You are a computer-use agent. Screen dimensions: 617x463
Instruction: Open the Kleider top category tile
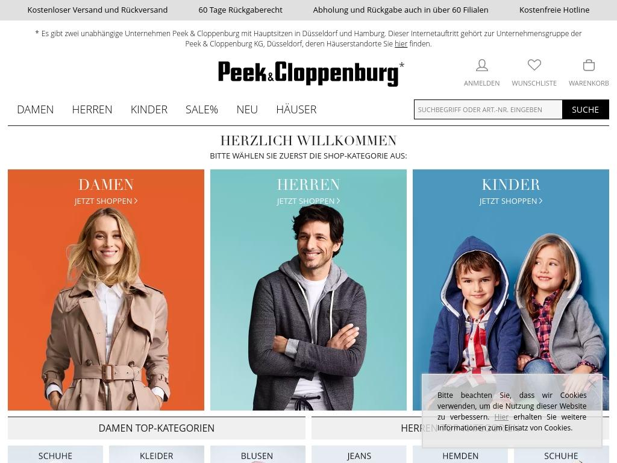156,455
